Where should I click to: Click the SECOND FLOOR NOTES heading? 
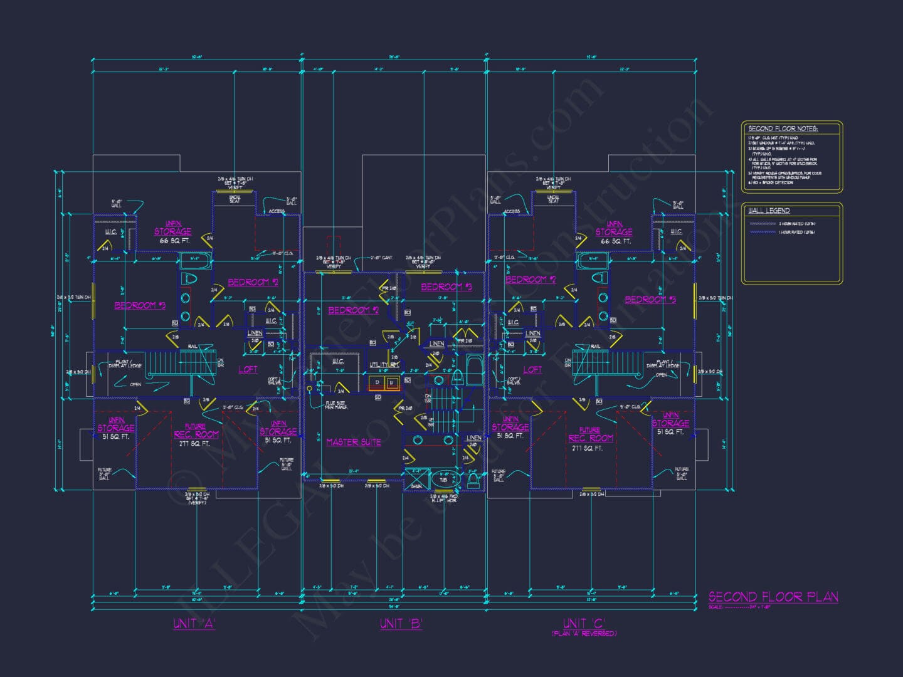783,129
